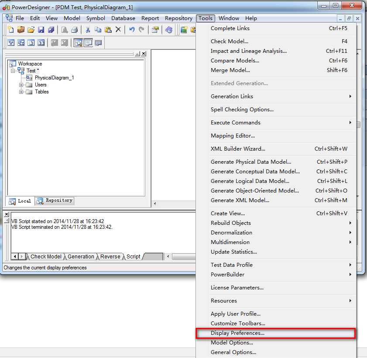Click the Print toolbar icon
Screen dimensions: 367x358
[75, 30]
